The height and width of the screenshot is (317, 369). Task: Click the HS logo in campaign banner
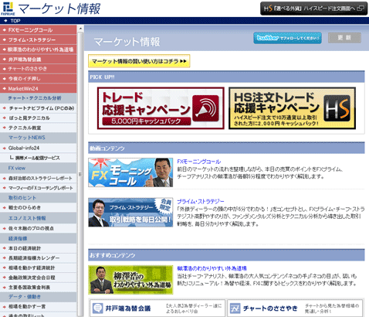pos(337,108)
